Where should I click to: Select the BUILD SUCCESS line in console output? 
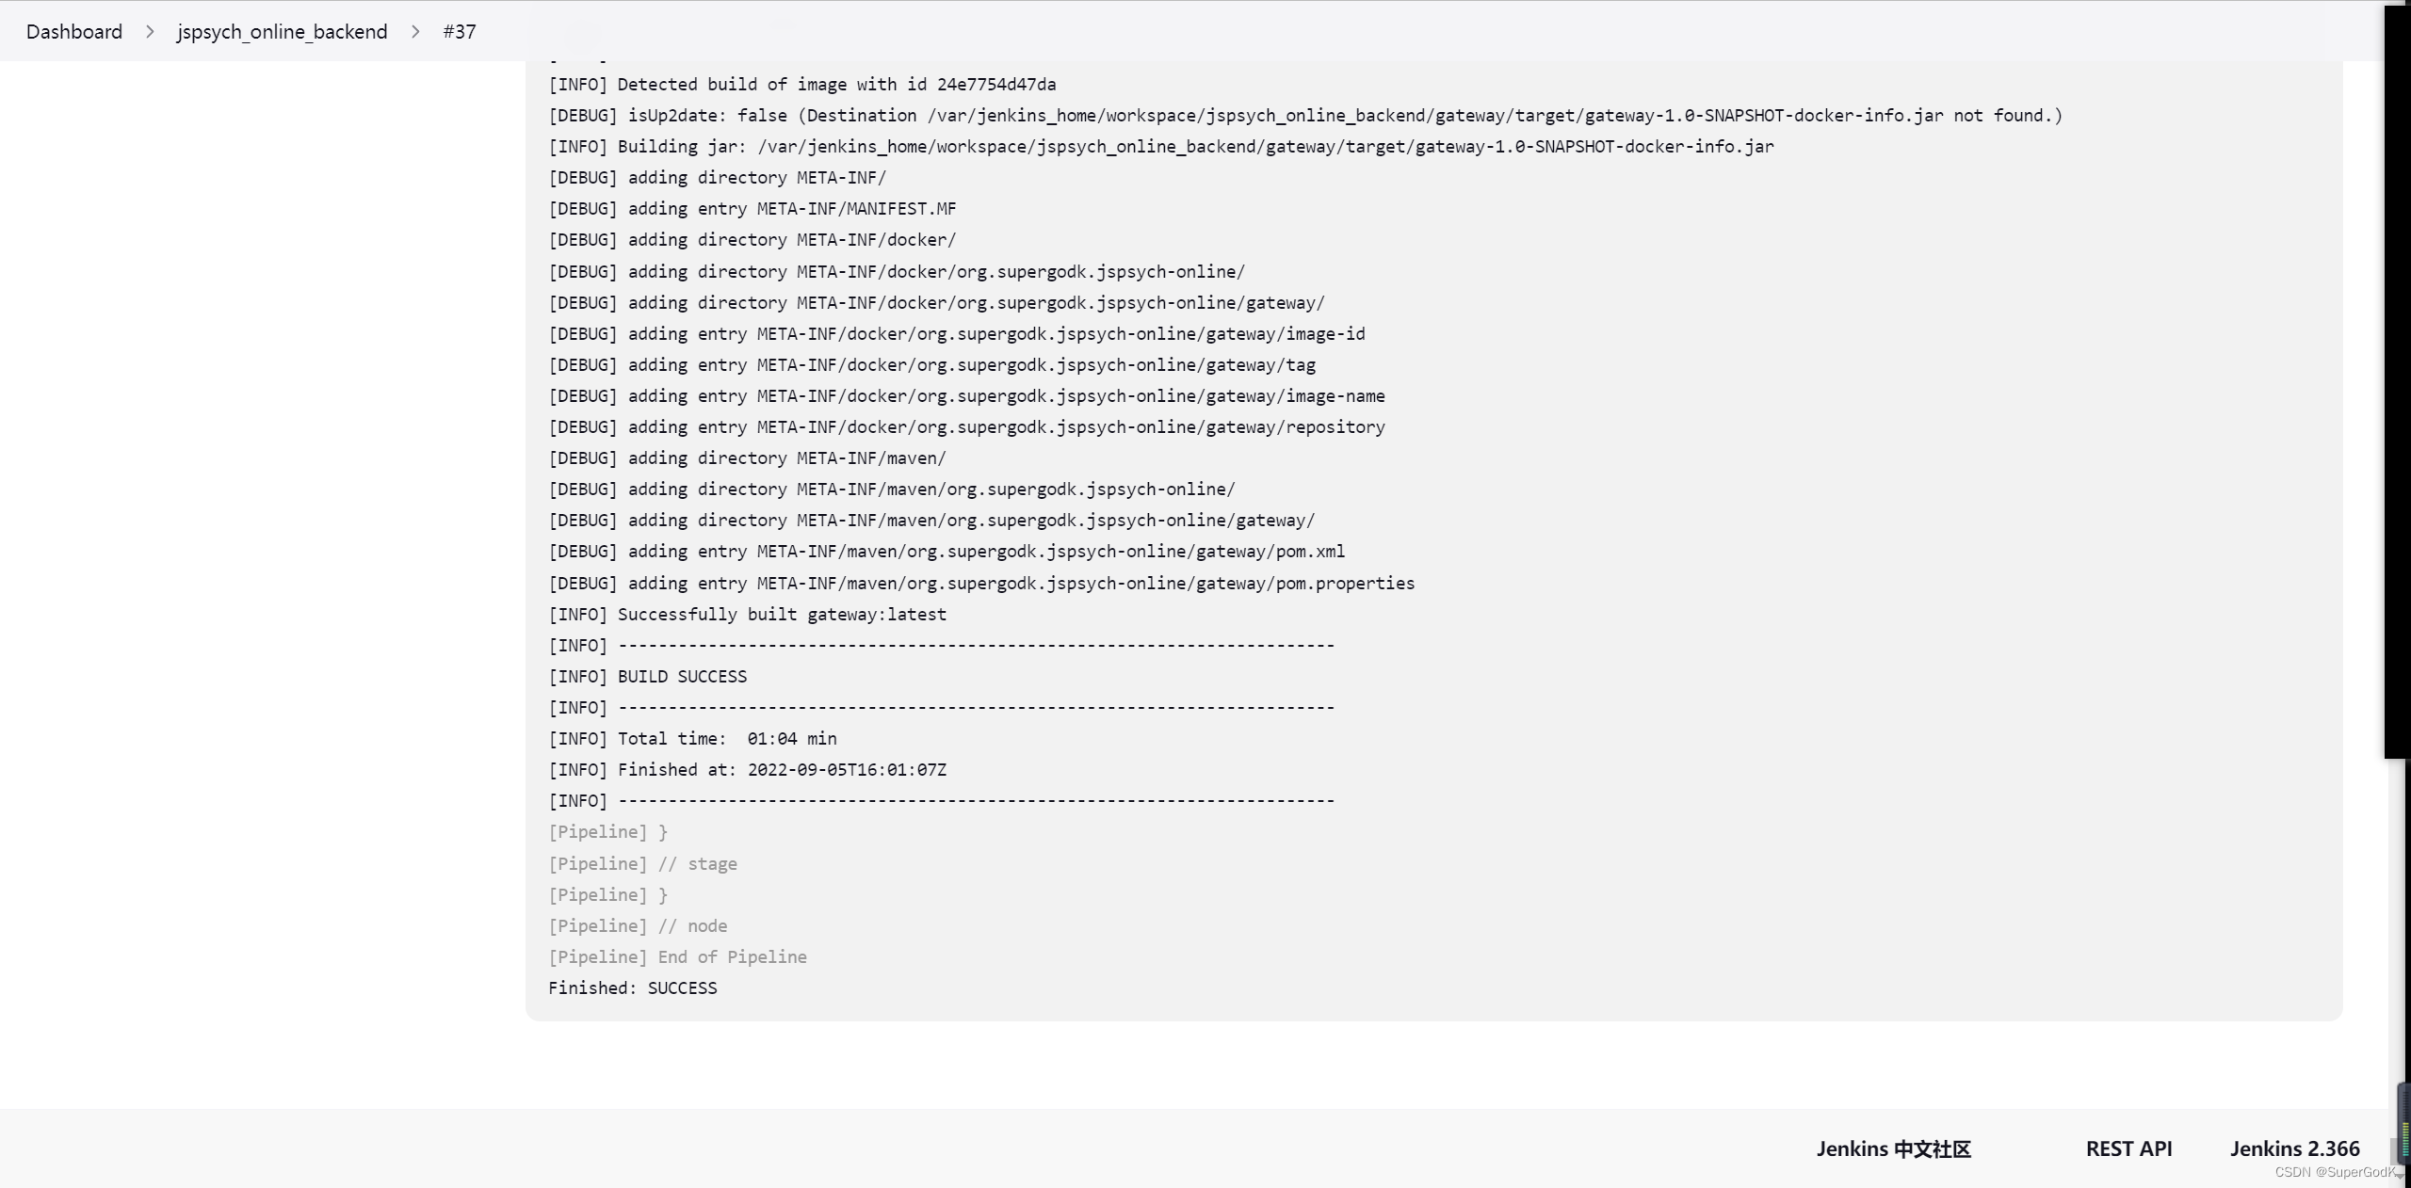(647, 676)
